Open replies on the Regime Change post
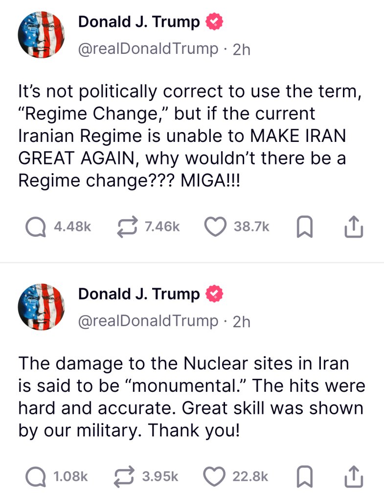The width and height of the screenshot is (384, 501). click(x=36, y=227)
